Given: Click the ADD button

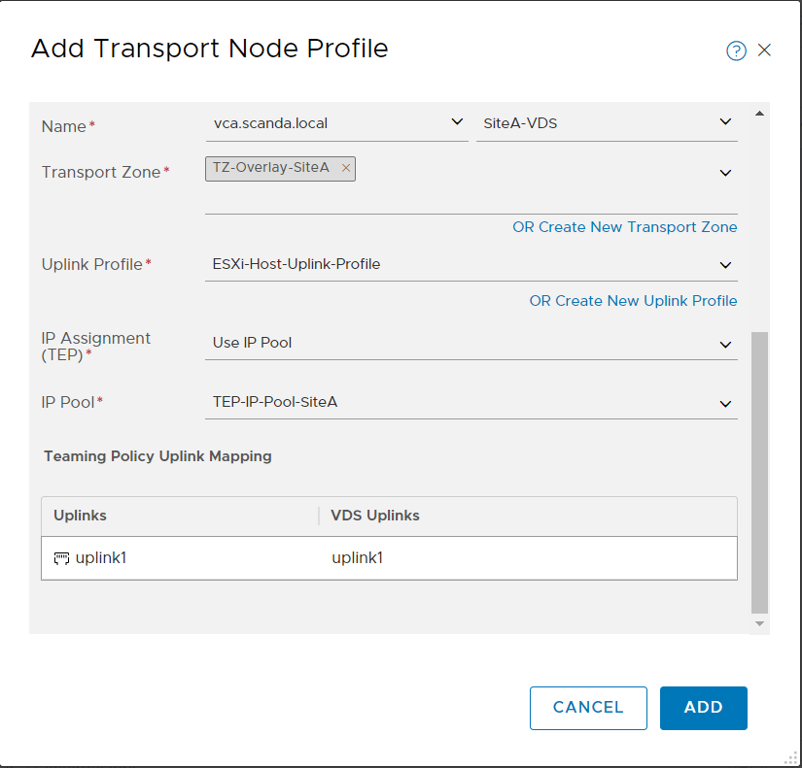Looking at the screenshot, I should point(703,708).
